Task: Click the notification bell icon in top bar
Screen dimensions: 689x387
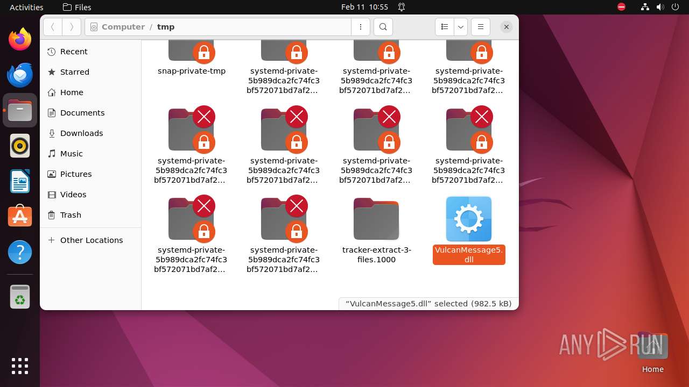Action: pyautogui.click(x=402, y=7)
